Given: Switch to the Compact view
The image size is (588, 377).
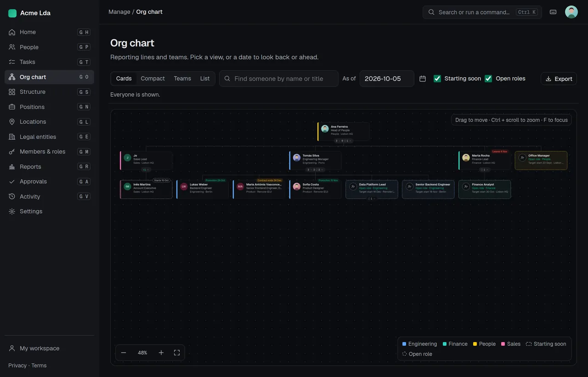Looking at the screenshot, I should [x=153, y=79].
